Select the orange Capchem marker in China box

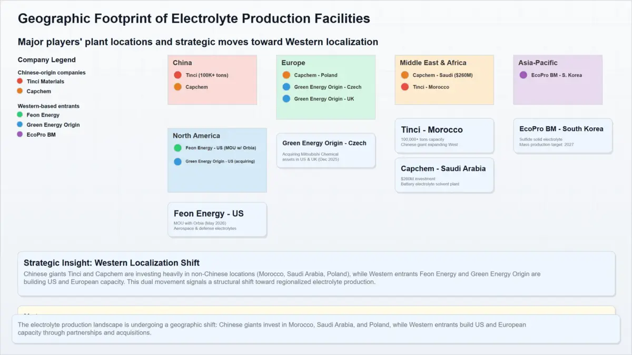tap(177, 87)
